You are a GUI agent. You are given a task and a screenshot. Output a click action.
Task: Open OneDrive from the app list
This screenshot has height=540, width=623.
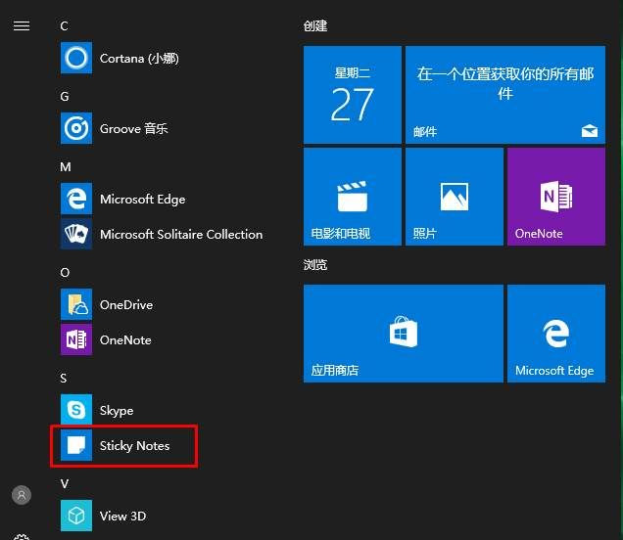click(x=125, y=305)
